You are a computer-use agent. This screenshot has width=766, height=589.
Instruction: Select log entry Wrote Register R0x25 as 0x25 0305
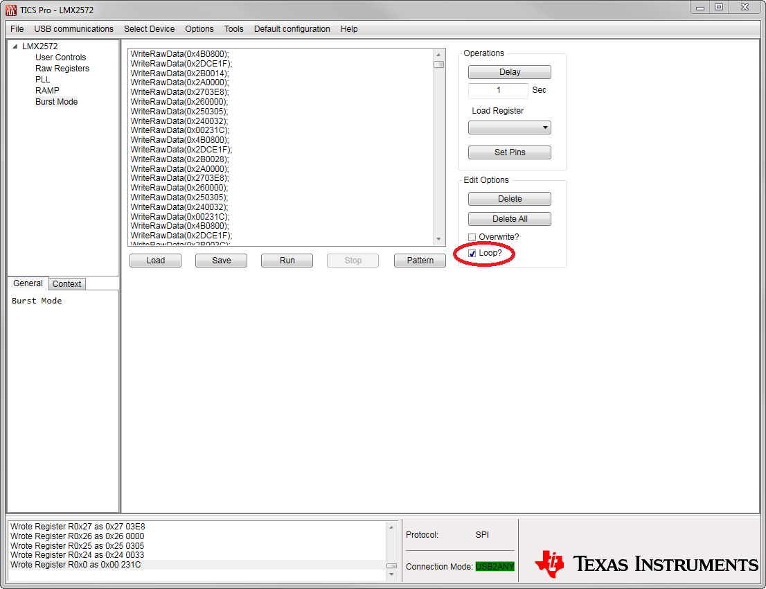(77, 545)
